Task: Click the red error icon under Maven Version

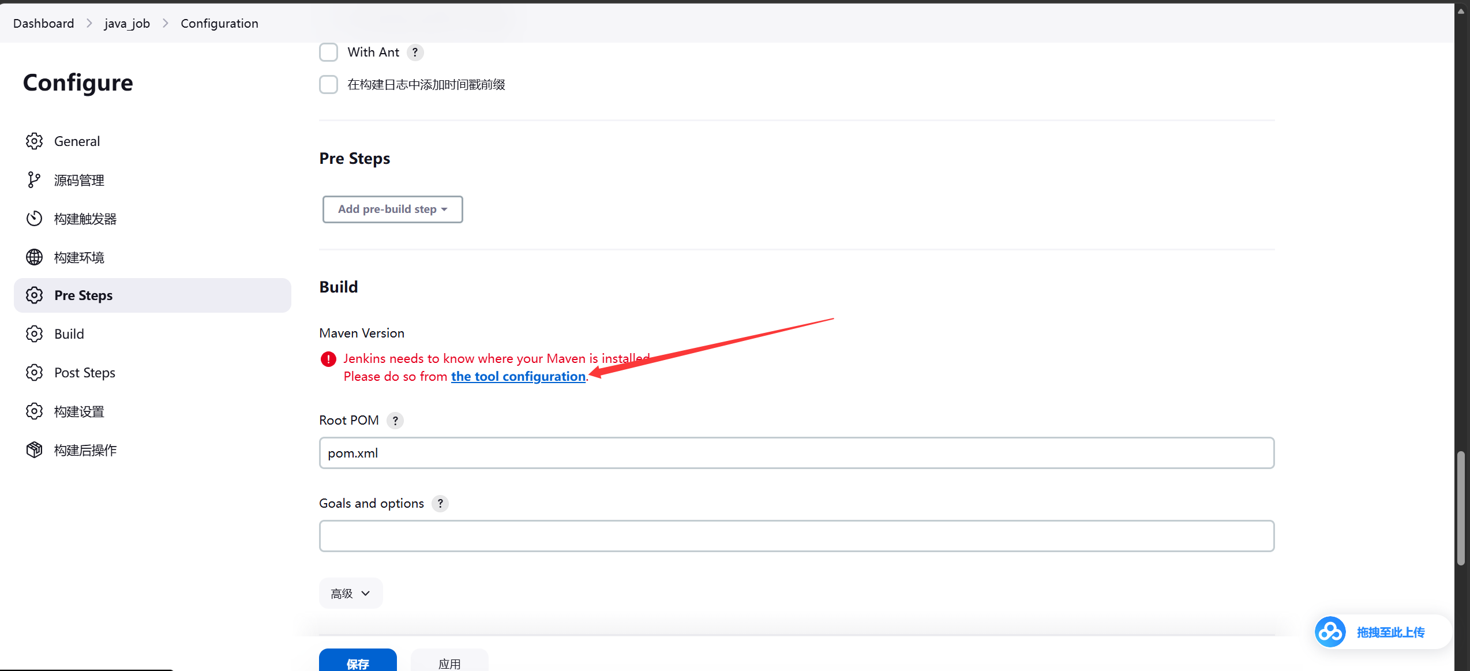Action: 328,359
